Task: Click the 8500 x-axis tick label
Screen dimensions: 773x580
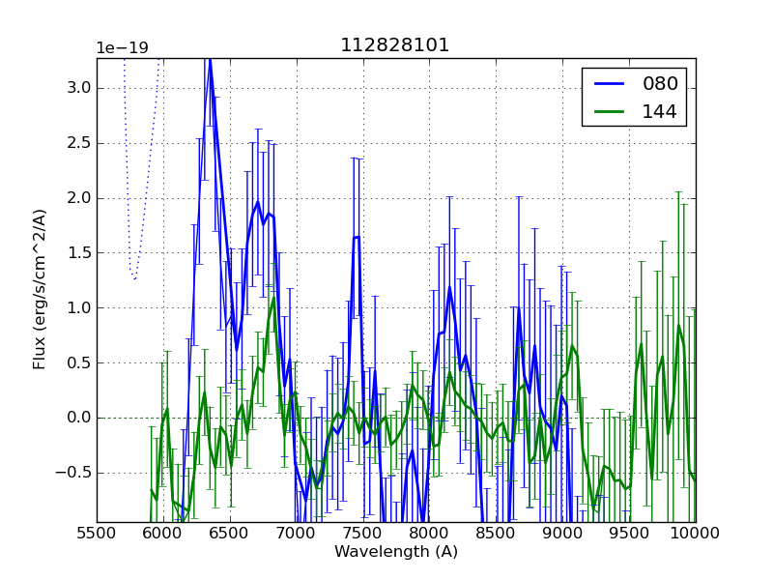Action: [496, 534]
